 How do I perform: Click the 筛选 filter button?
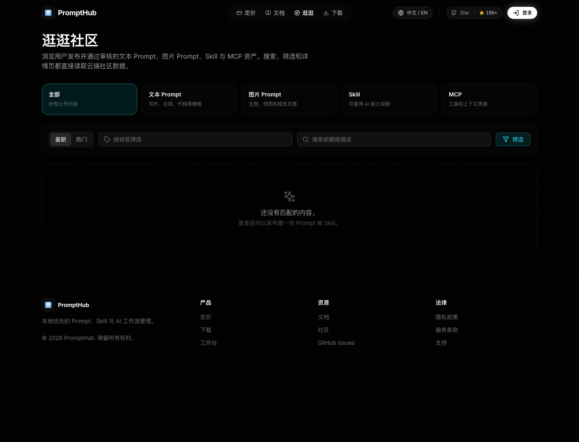point(513,139)
